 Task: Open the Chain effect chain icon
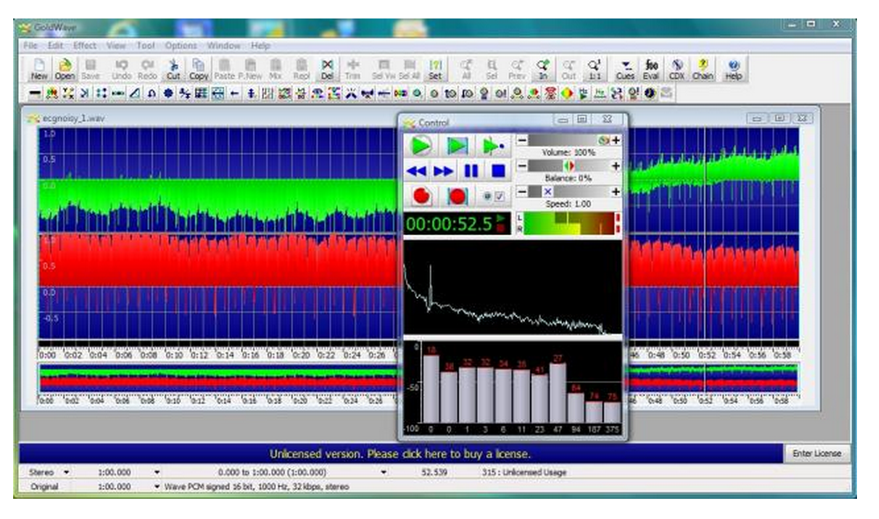coord(702,69)
